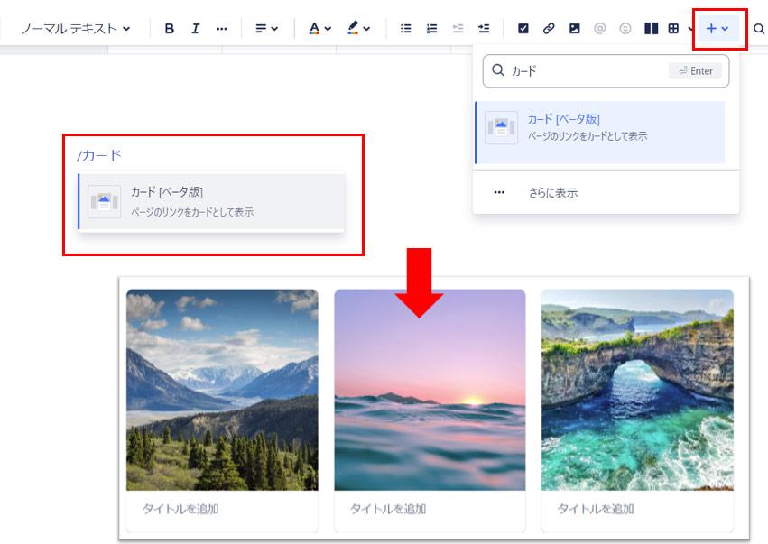Insert a link
This screenshot has height=544, width=768.
click(x=549, y=29)
